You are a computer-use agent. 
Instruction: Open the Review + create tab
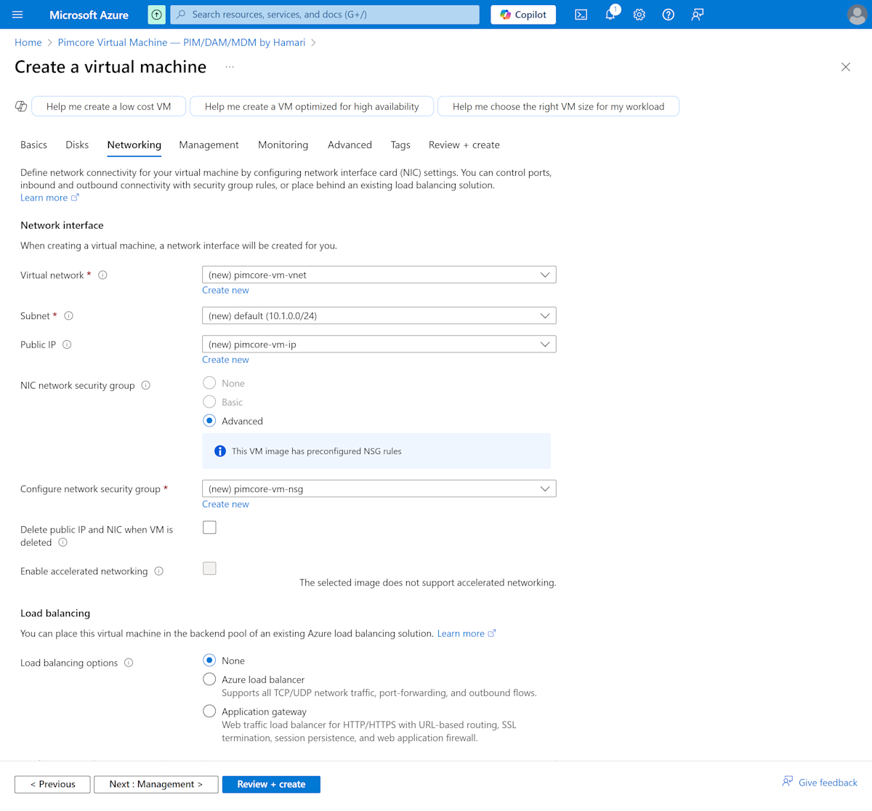tap(464, 145)
